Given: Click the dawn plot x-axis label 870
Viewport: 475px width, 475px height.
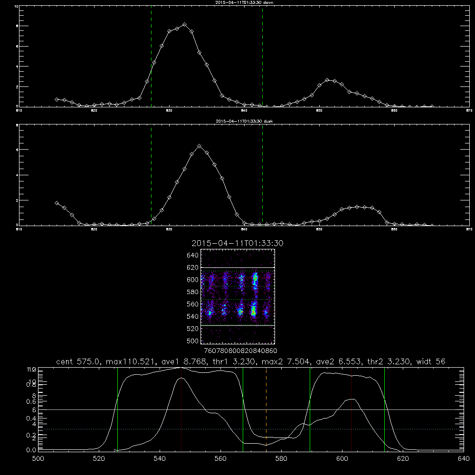Looking at the screenshot, I should [469, 111].
